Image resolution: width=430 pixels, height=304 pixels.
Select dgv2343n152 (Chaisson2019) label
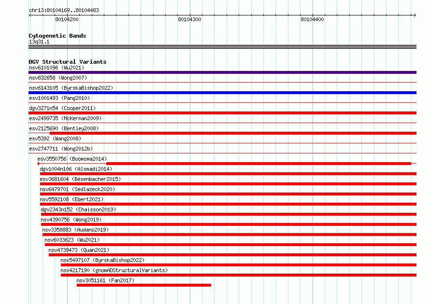78,209
